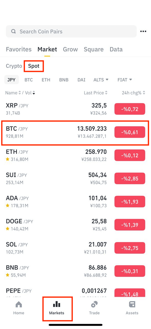The image size is (151, 329).
Task: Open Assets via wallet icon
Action: pyautogui.click(x=132, y=308)
